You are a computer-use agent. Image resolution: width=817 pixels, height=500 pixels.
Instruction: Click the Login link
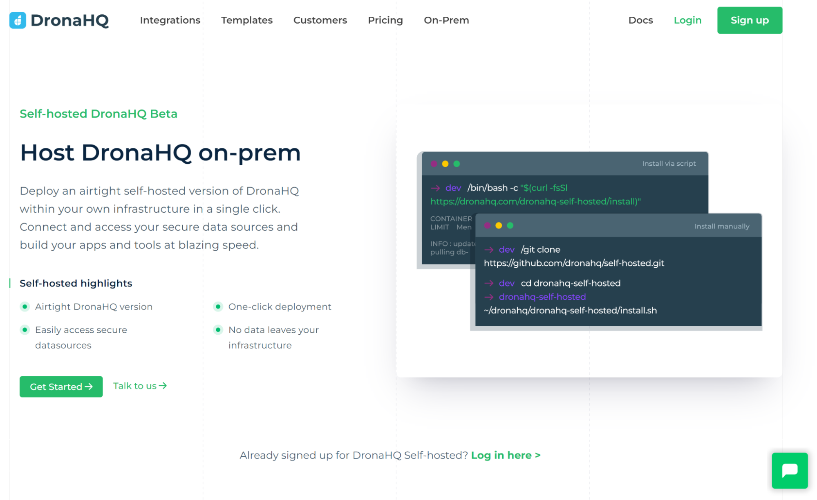[x=687, y=20]
